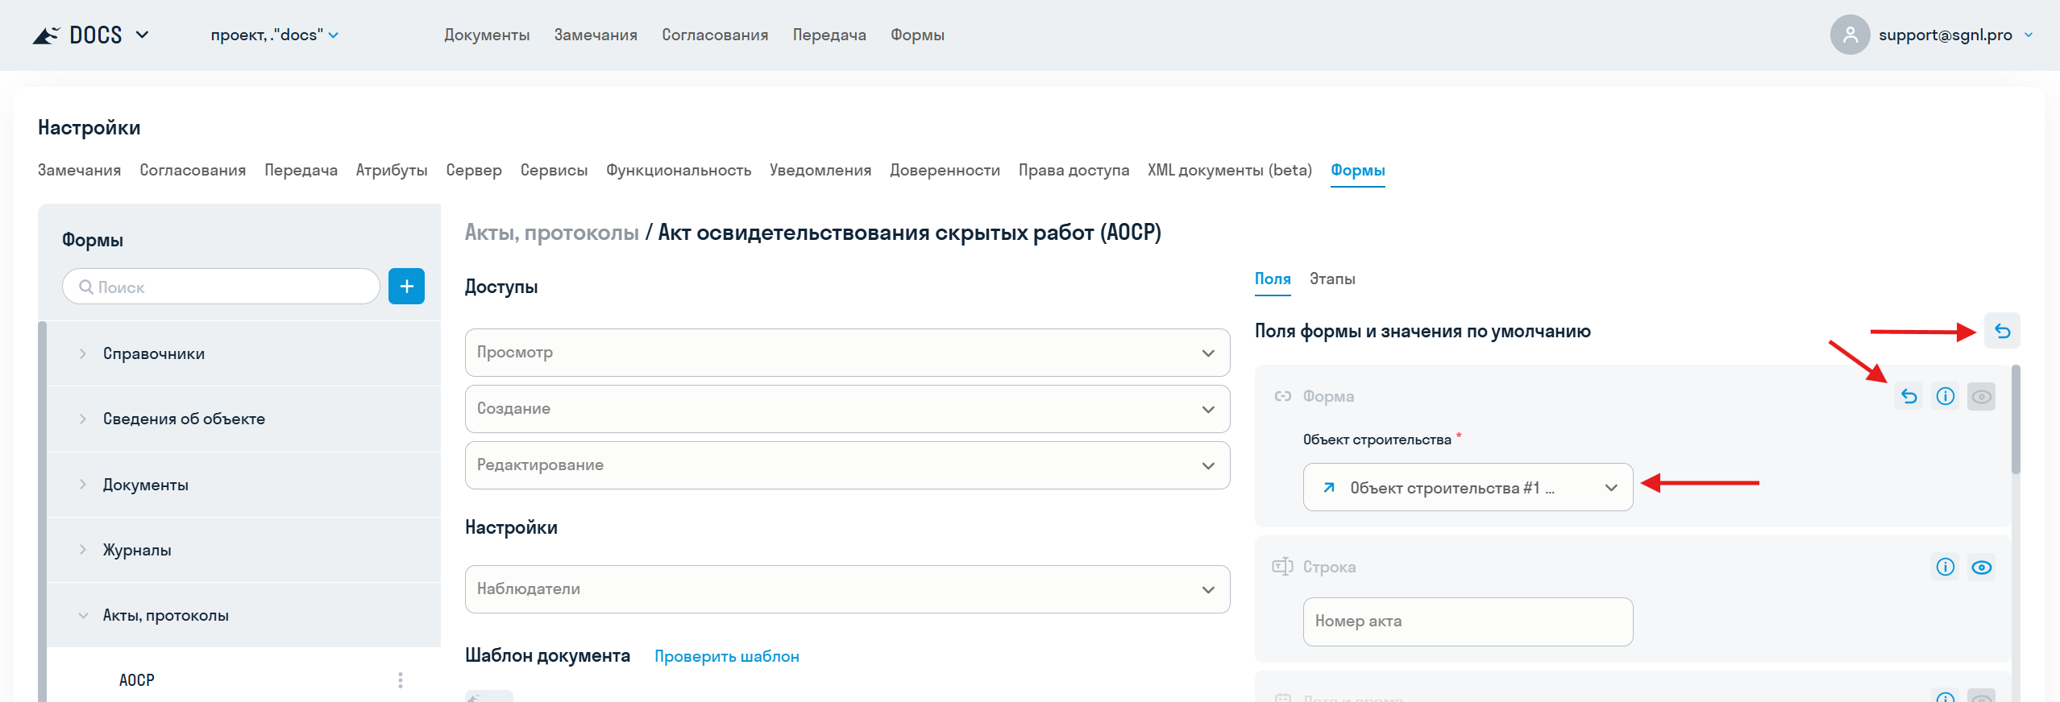Image resolution: width=2060 pixels, height=702 pixels.
Task: Expand the account menu arrow beside the email
Action: click(2029, 35)
